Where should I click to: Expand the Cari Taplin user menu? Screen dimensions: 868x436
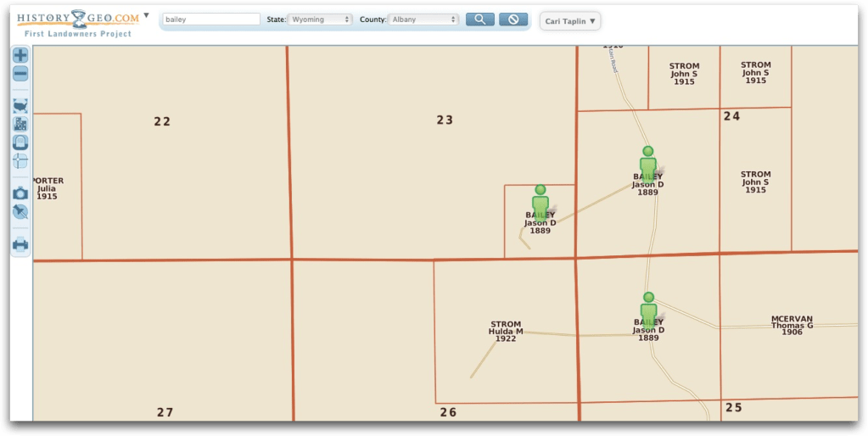[x=569, y=20]
